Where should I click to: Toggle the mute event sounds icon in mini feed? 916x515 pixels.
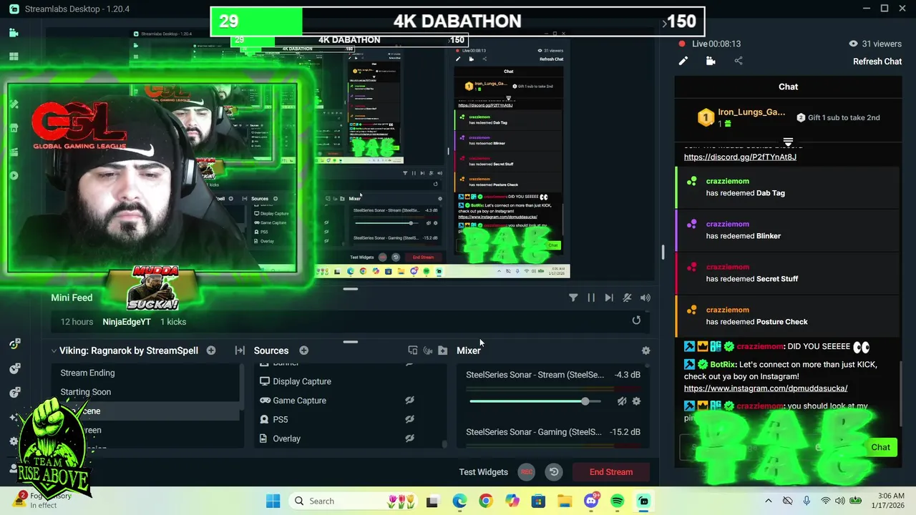coord(627,298)
